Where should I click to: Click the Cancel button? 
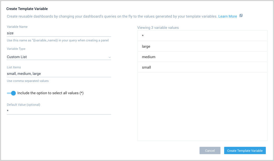(210, 151)
